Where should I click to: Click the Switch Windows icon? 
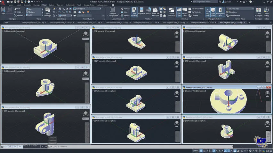172,12
